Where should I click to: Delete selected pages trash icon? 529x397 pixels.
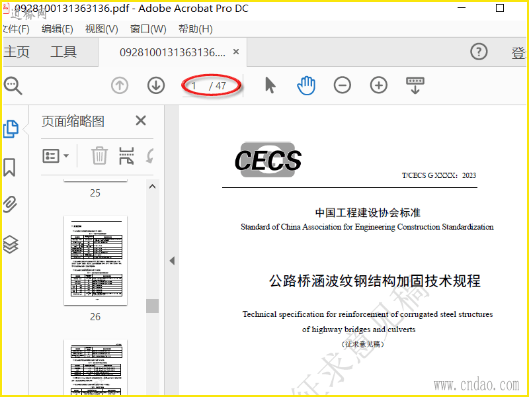click(100, 155)
